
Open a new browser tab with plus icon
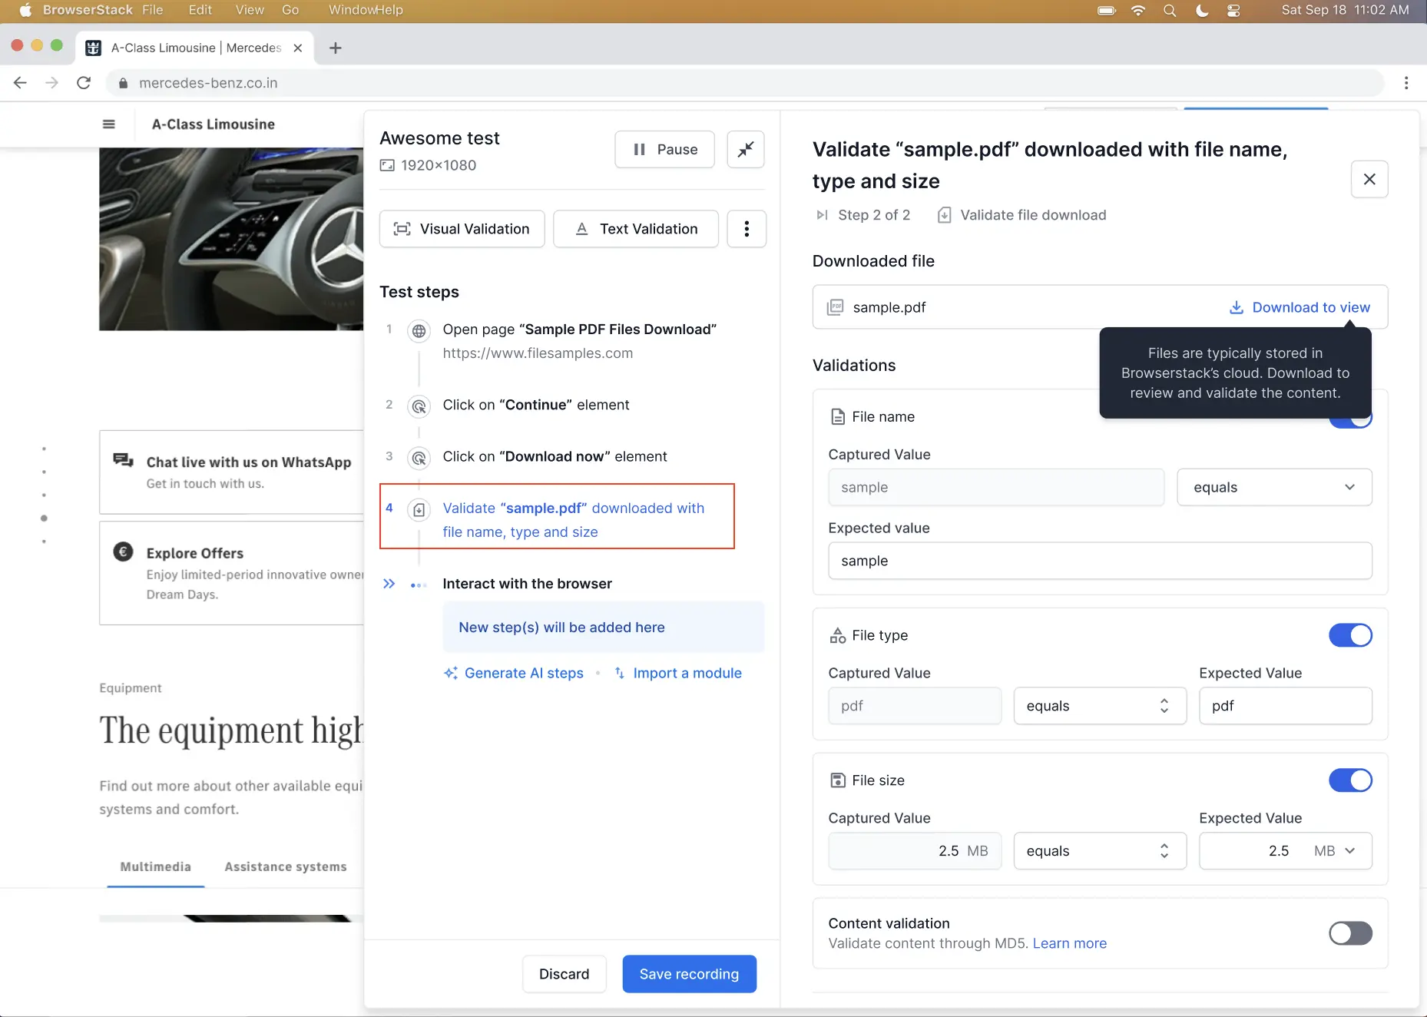(x=335, y=48)
